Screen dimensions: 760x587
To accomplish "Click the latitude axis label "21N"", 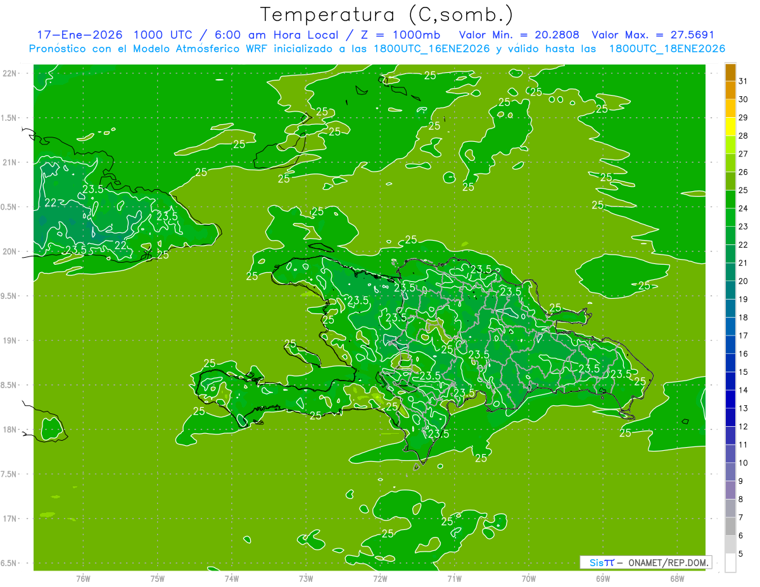I will 11,163.
